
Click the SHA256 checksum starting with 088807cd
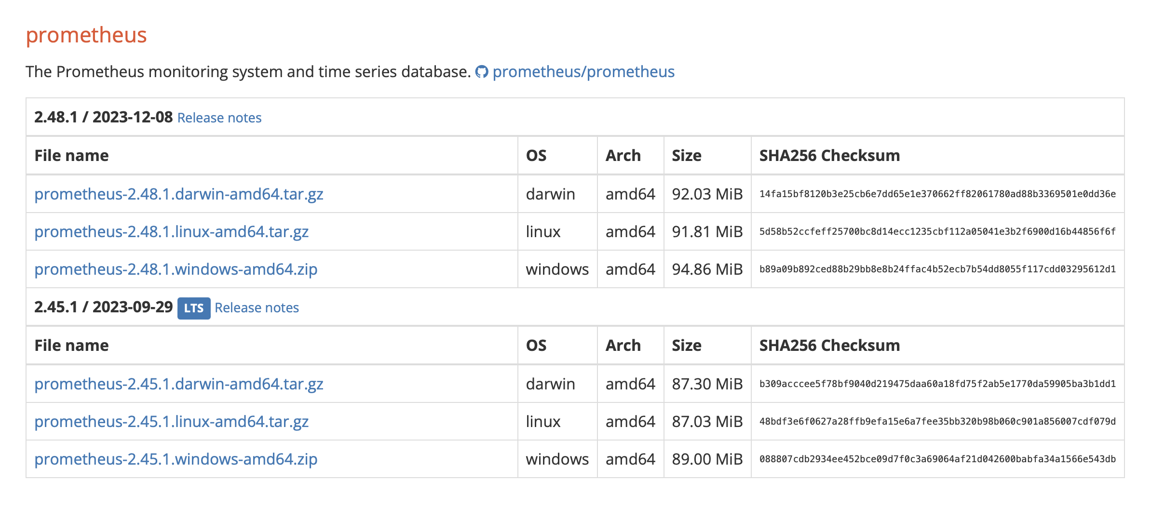937,459
